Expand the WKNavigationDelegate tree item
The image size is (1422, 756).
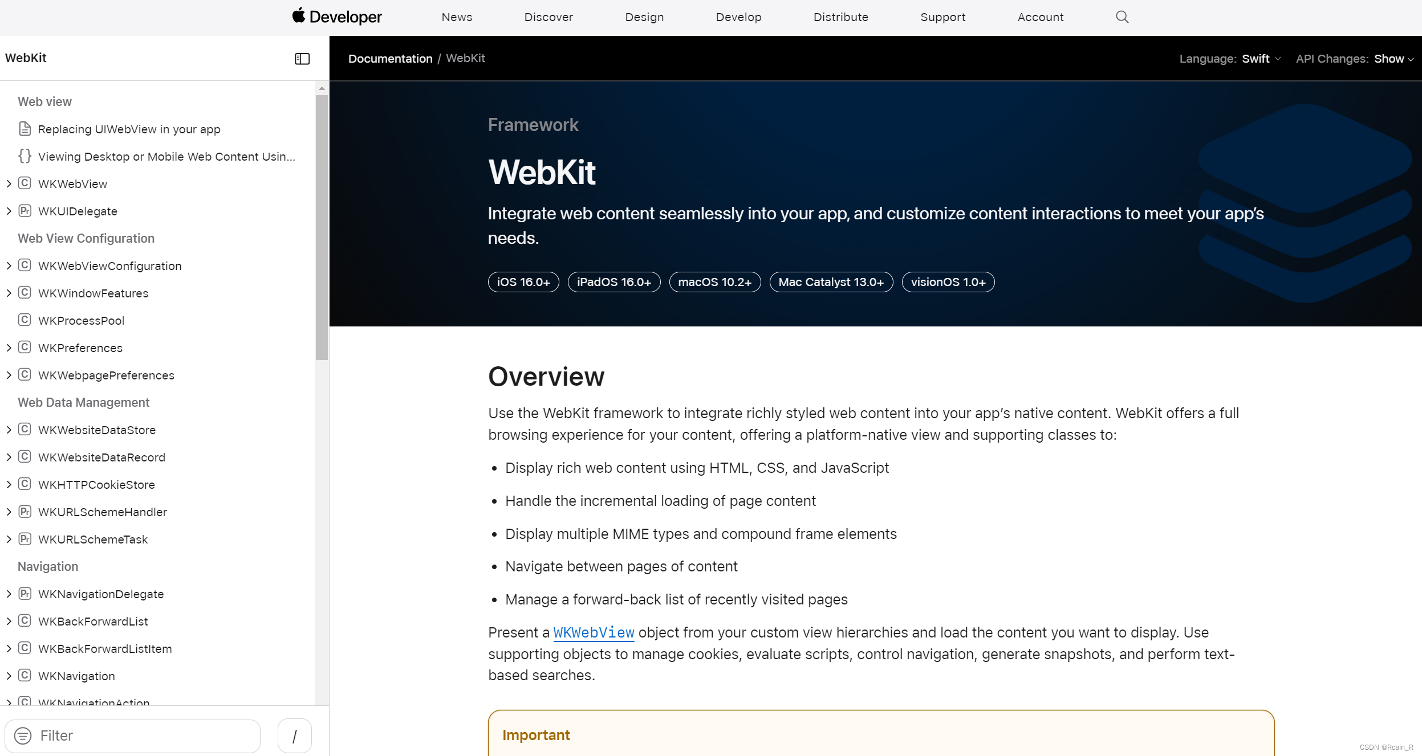coord(7,594)
